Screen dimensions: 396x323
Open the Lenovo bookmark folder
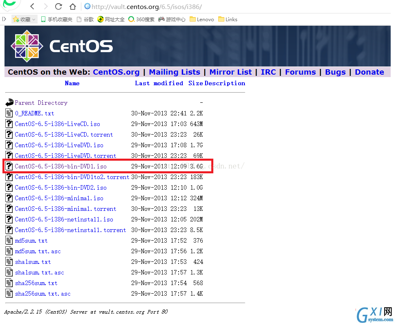coord(202,19)
